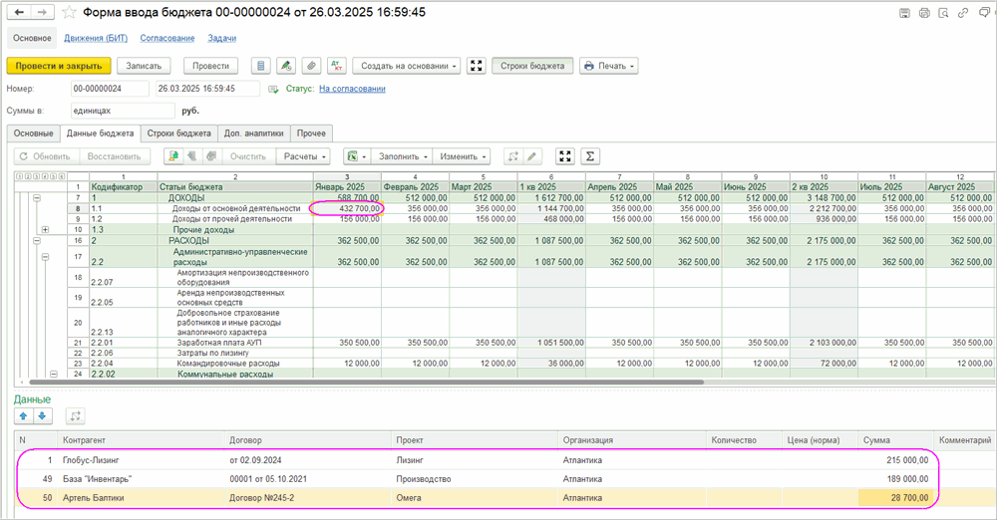The width and height of the screenshot is (997, 520).
Task: Click the Дт/Кт postings icon
Action: (x=335, y=66)
